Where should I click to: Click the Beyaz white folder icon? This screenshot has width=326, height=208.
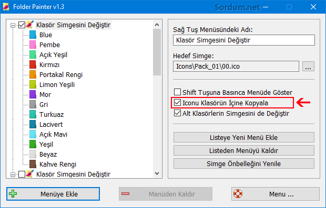pyautogui.click(x=33, y=154)
